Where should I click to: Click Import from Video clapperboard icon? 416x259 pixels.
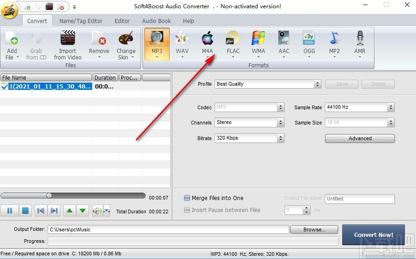tap(68, 38)
